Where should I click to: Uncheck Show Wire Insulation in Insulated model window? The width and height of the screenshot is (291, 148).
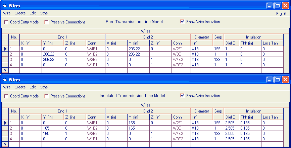(x=182, y=96)
